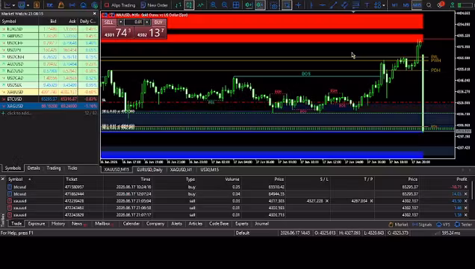Switch to History tab in toolbox
The width and height of the screenshot is (475, 269).
(x=58, y=224)
